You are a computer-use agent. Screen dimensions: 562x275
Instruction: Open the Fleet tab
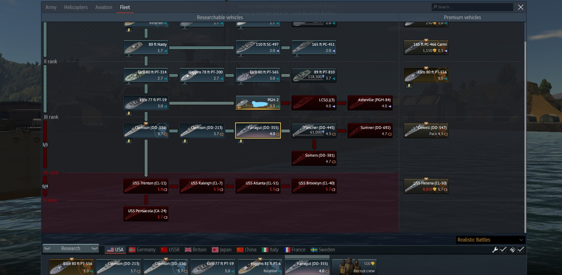click(x=125, y=7)
